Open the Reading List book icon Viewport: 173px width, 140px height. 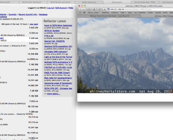pos(80,13)
